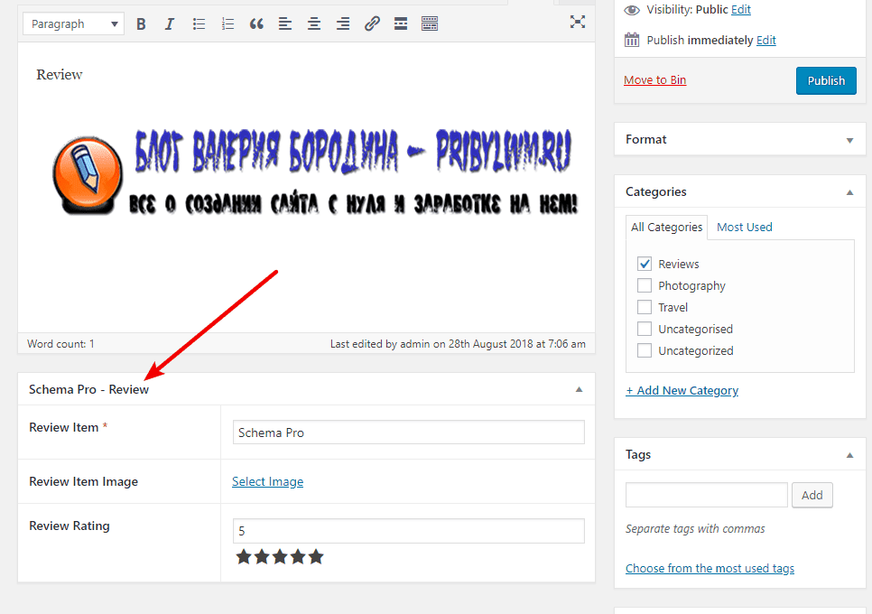Viewport: 872px width, 614px height.
Task: Check the Uncategorized category
Action: pyautogui.click(x=645, y=350)
